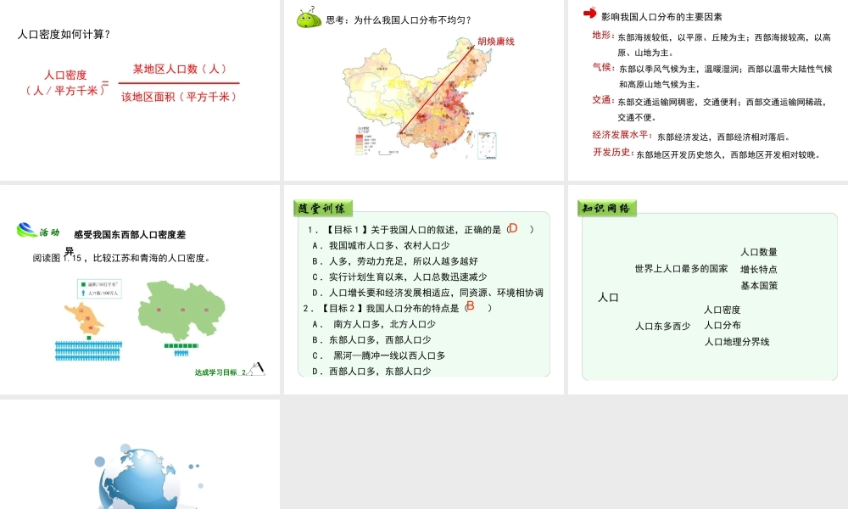This screenshot has height=509, width=848.
Task: Click the title 人口密度如何计算？
Action: click(64, 34)
